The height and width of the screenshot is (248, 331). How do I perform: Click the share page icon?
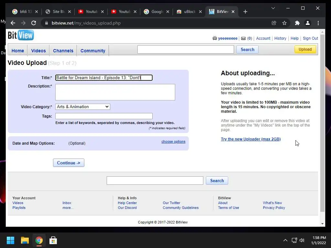pyautogui.click(x=274, y=23)
